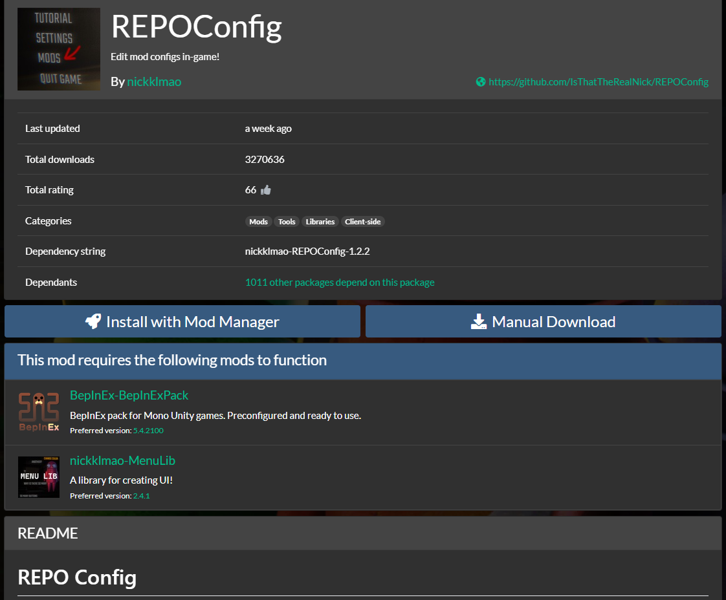Select the Libraries category tag
This screenshot has width=726, height=600.
(x=320, y=222)
